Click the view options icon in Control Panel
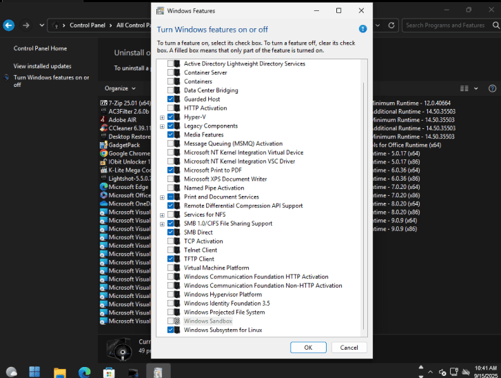Viewport: 501px width, 378px height. 464,88
